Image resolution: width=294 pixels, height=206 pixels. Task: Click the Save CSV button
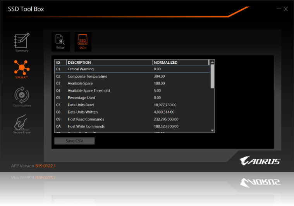click(74, 141)
